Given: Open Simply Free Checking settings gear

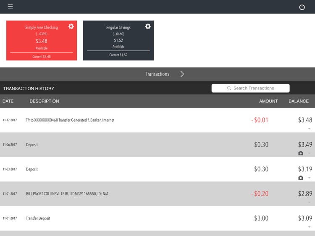Looking at the screenshot, I should 71,26.
